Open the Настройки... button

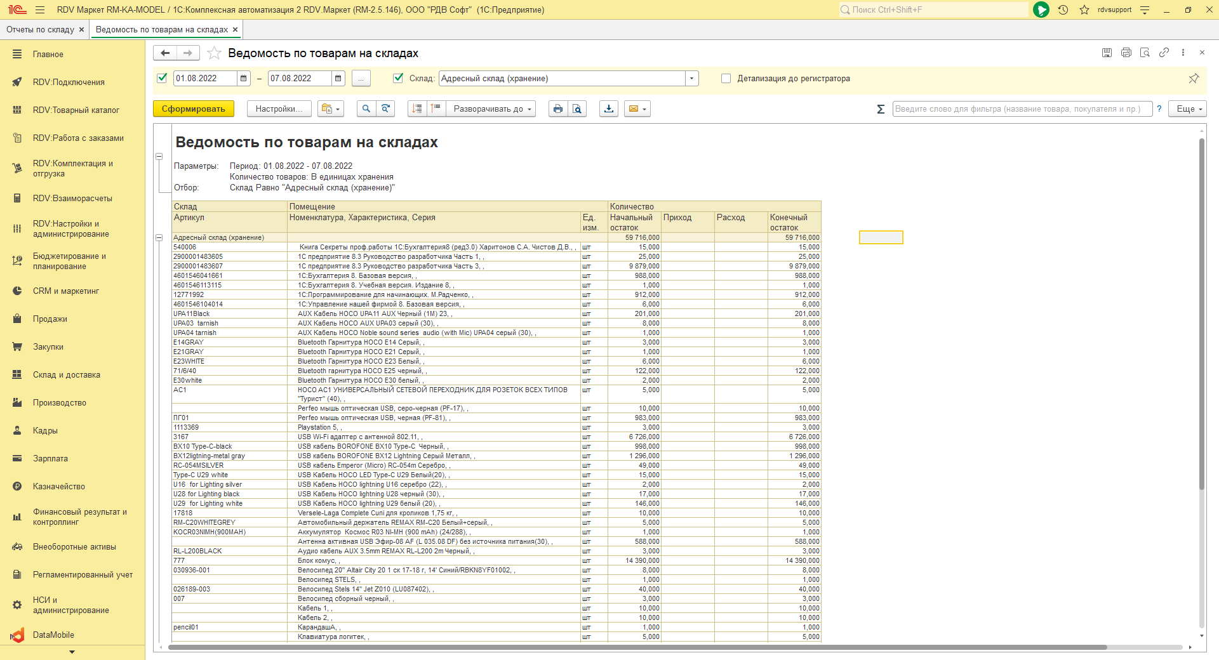(279, 109)
